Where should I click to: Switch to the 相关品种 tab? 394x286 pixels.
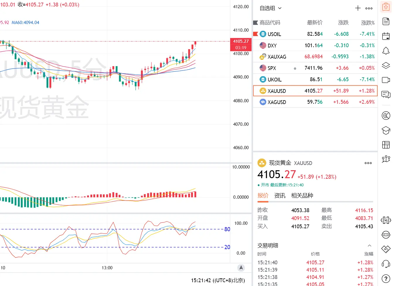[302, 195]
